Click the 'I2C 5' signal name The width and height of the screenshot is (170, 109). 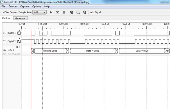(x=11, y=50)
